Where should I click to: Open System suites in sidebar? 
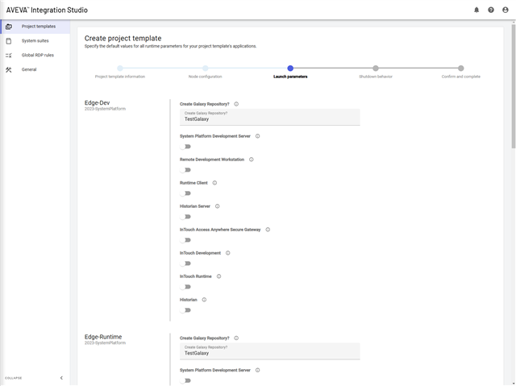tap(35, 41)
